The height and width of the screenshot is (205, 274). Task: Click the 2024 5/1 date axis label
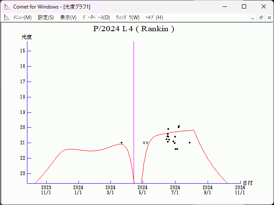tap(143, 190)
